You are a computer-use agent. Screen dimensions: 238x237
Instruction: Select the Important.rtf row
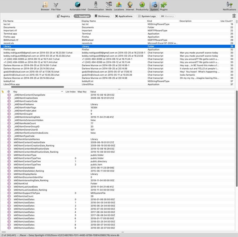click(x=118, y=31)
